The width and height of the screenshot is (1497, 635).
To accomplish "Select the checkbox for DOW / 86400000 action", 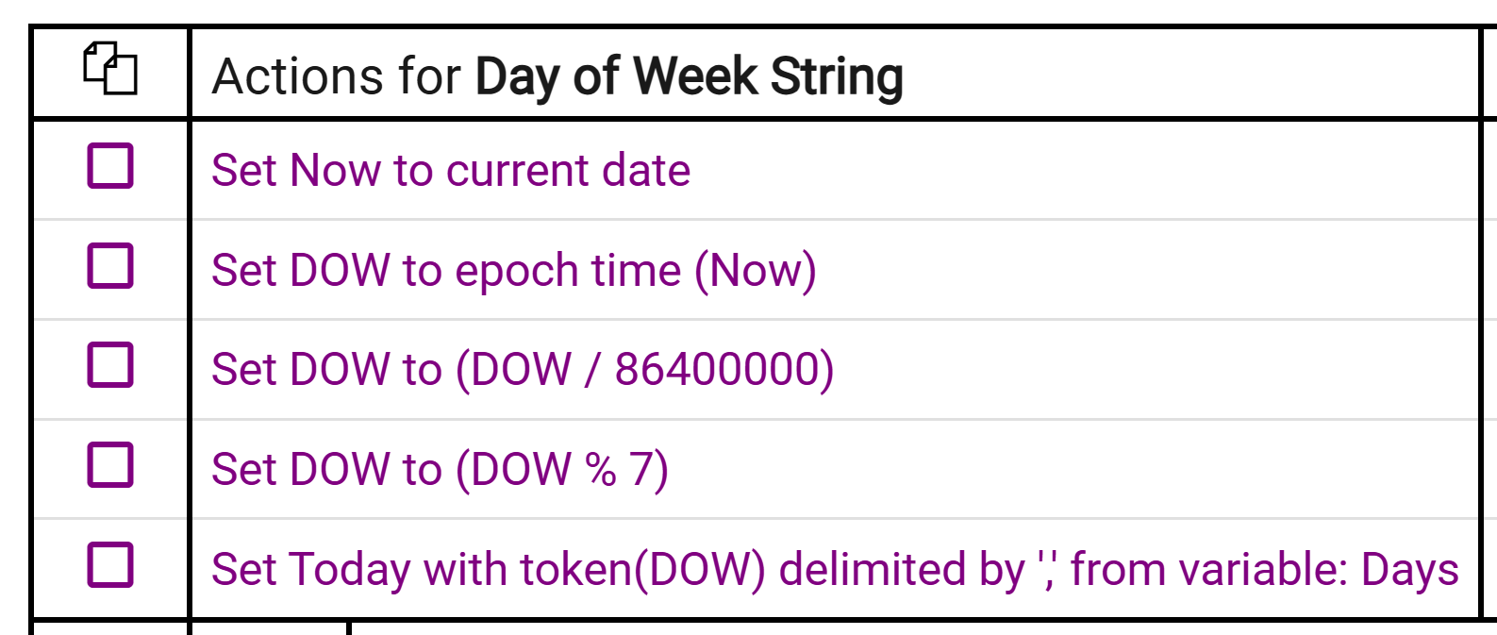I will [x=110, y=365].
